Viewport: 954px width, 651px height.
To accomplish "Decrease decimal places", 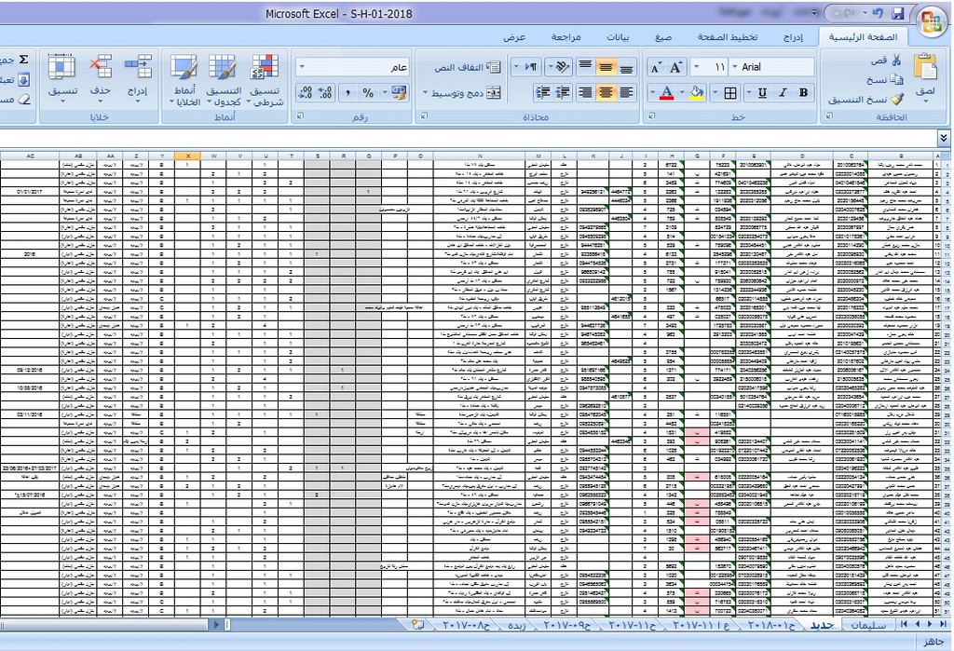I will (x=306, y=92).
